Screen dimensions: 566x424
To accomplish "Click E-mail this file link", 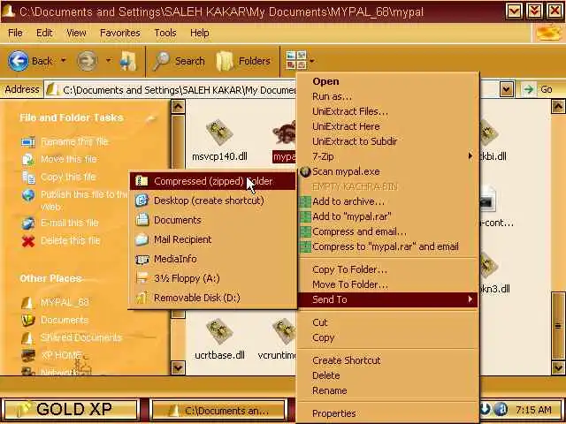I will tap(69, 223).
